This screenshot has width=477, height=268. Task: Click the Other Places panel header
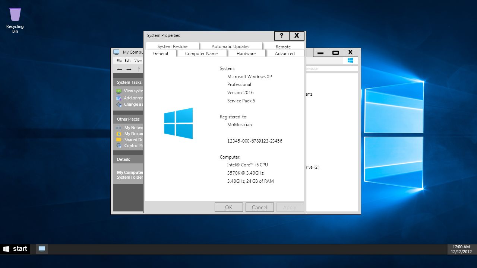129,119
